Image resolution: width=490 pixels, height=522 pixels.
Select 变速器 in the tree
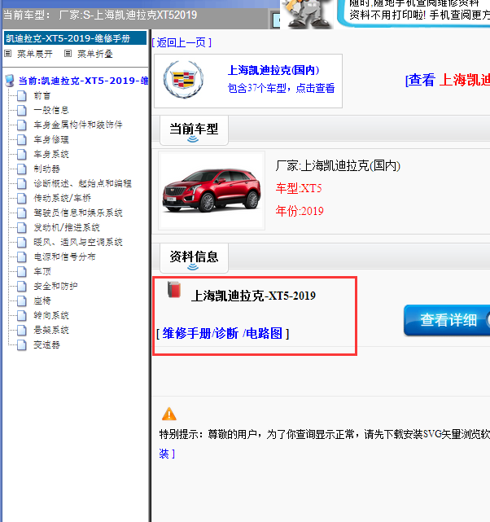(47, 345)
